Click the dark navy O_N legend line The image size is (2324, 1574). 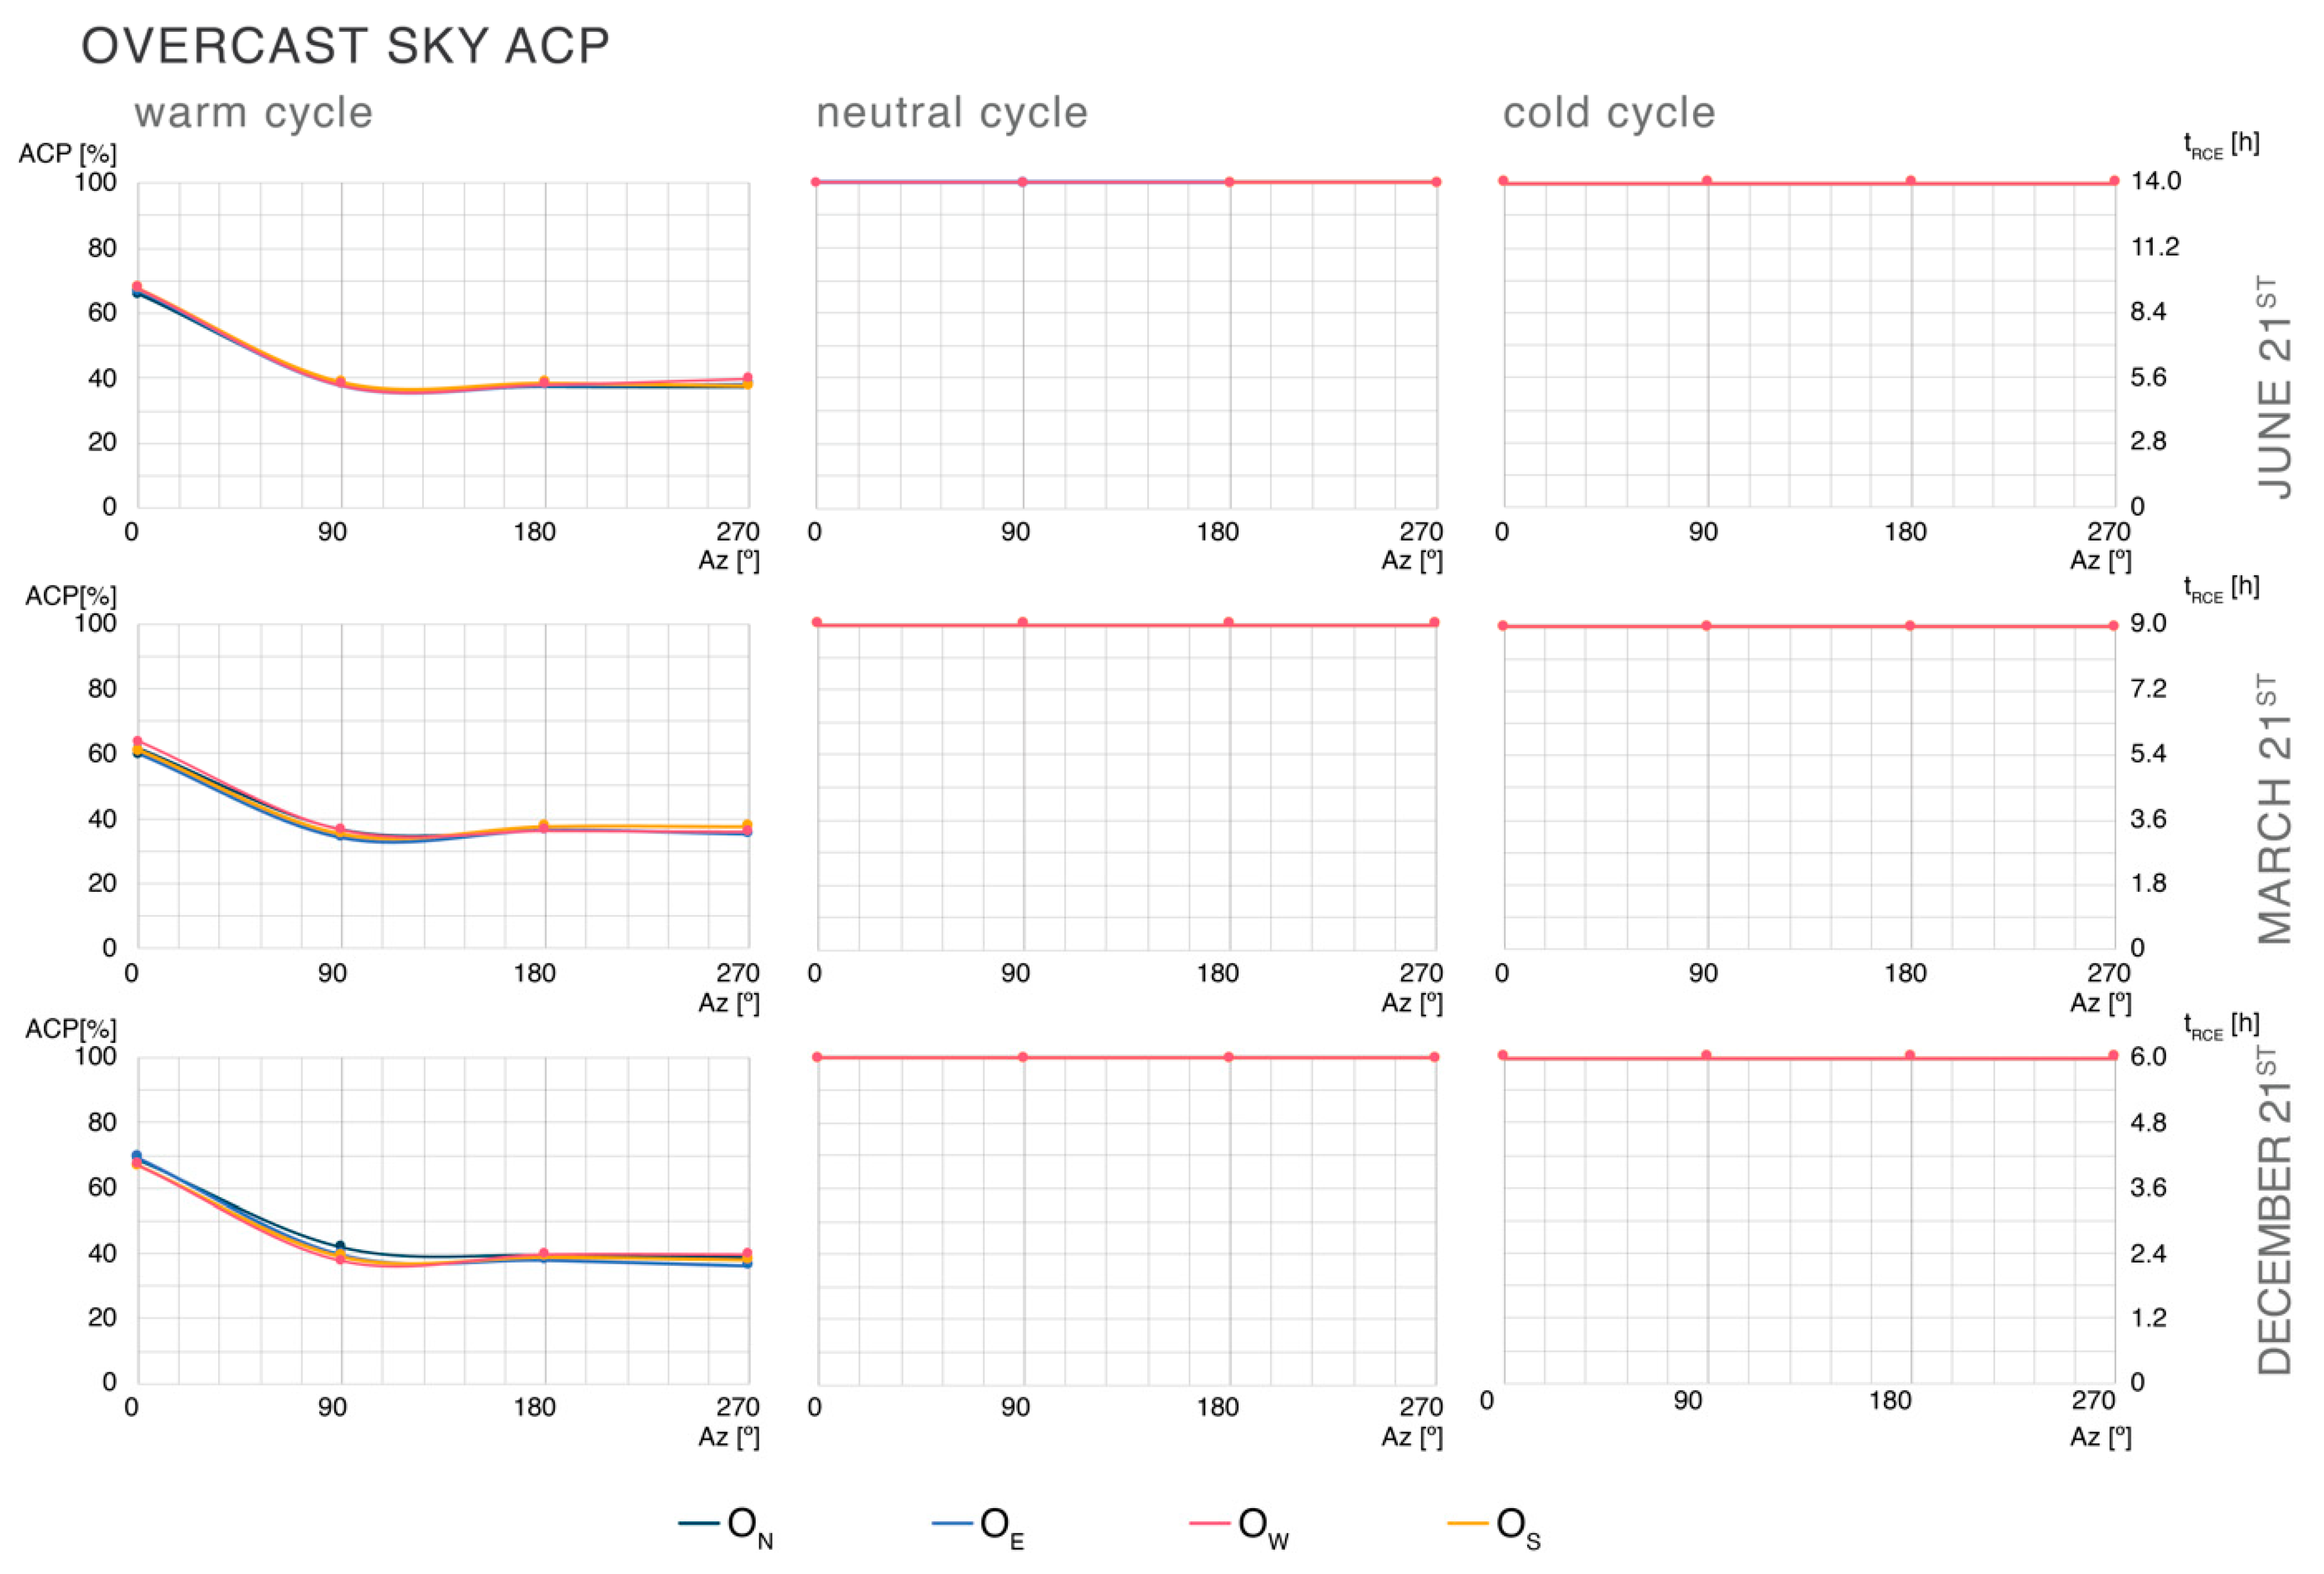(699, 1523)
